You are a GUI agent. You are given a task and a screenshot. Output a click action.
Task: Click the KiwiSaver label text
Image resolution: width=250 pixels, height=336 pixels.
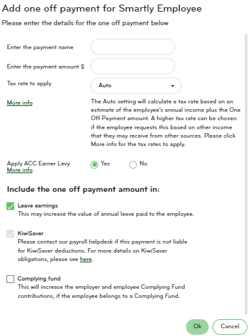pos(30,233)
